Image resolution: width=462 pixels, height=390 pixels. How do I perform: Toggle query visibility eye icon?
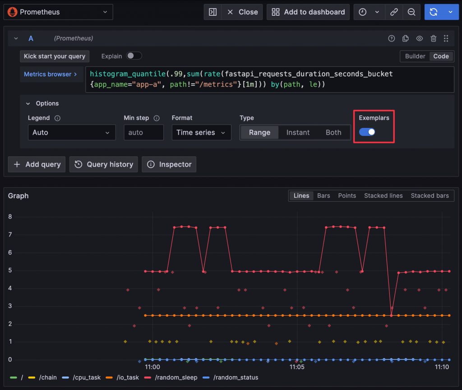(x=419, y=39)
